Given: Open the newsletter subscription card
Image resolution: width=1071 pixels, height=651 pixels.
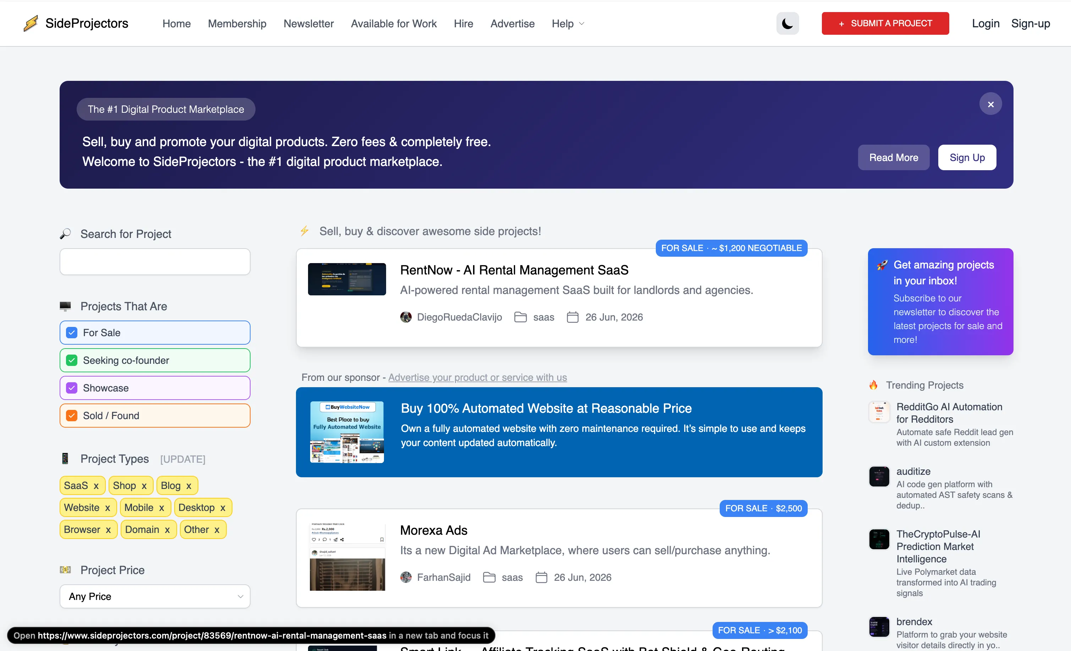Looking at the screenshot, I should pos(940,302).
